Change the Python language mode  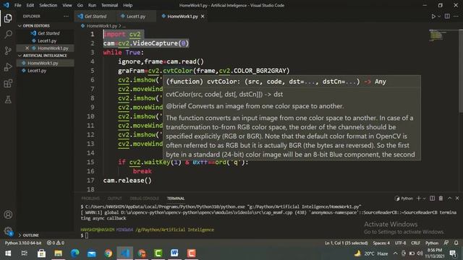click(432, 243)
